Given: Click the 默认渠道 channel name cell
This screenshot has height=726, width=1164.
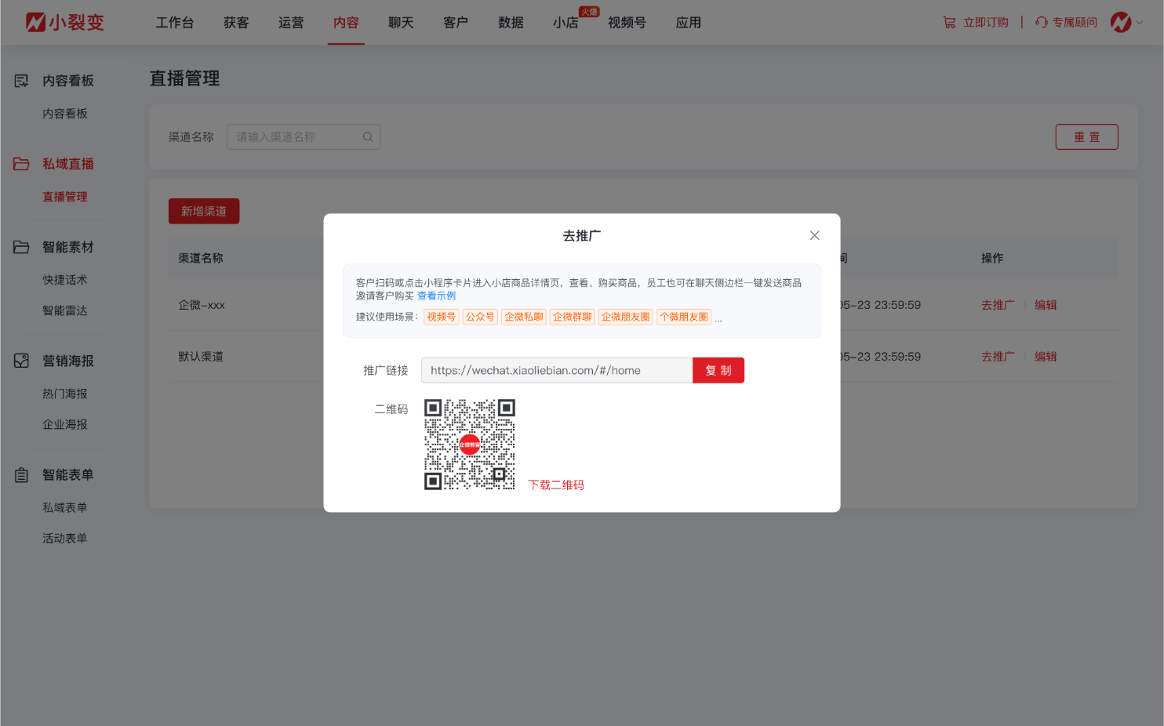Looking at the screenshot, I should point(201,357).
